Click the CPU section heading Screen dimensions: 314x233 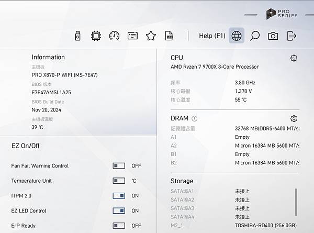tap(177, 58)
